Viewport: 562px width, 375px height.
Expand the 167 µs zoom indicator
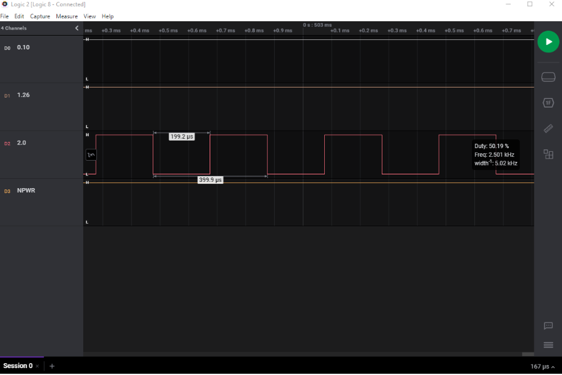click(542, 366)
